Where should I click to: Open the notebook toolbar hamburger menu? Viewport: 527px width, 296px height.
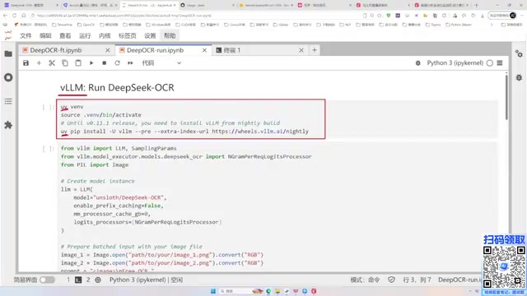click(x=500, y=63)
